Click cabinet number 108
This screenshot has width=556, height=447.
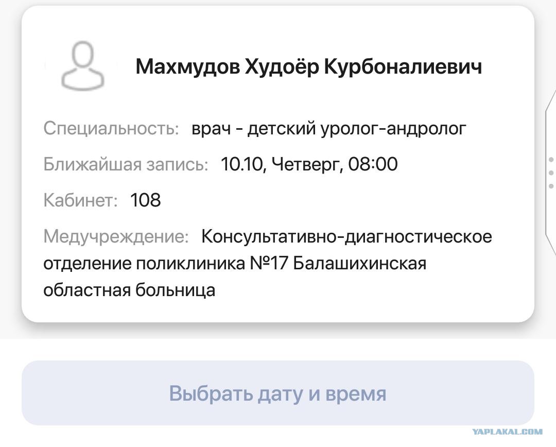point(146,200)
